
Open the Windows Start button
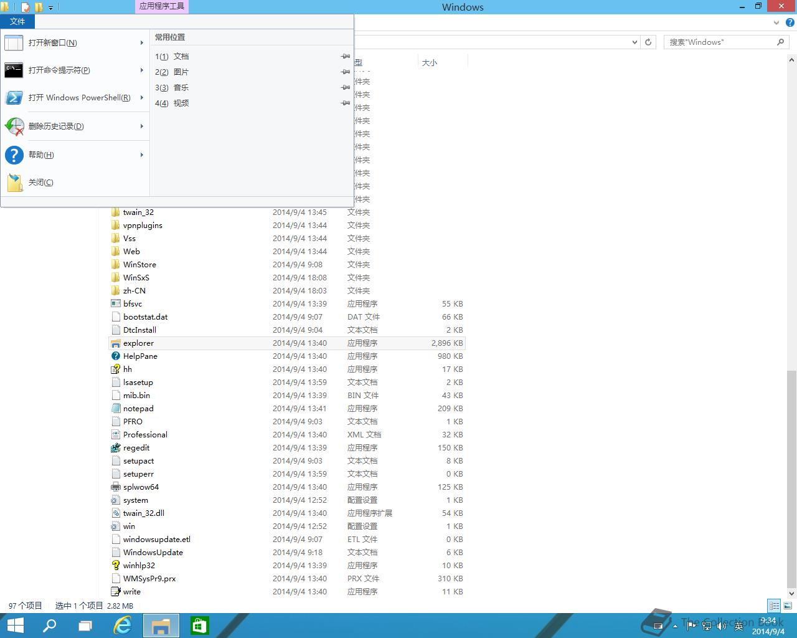(15, 626)
